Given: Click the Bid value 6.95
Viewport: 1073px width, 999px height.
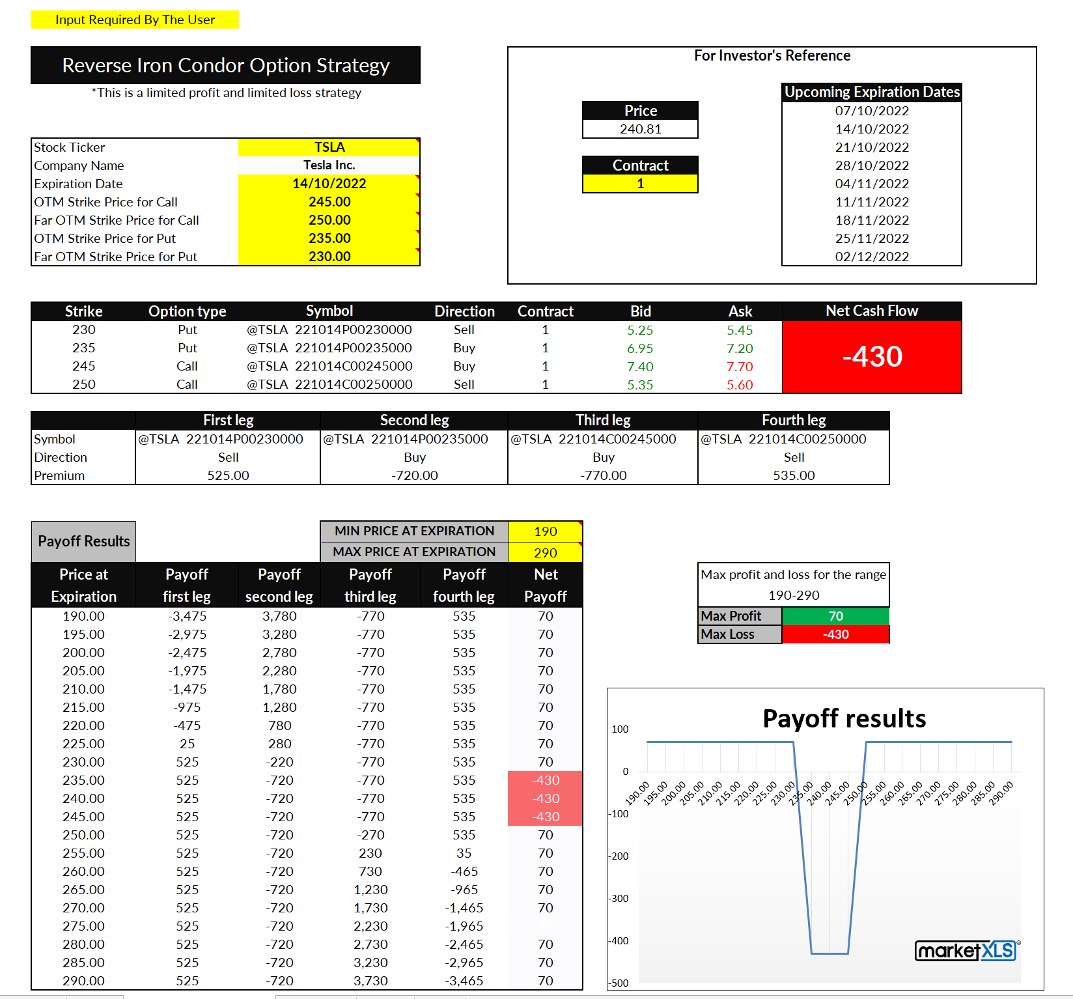Looking at the screenshot, I should [640, 348].
